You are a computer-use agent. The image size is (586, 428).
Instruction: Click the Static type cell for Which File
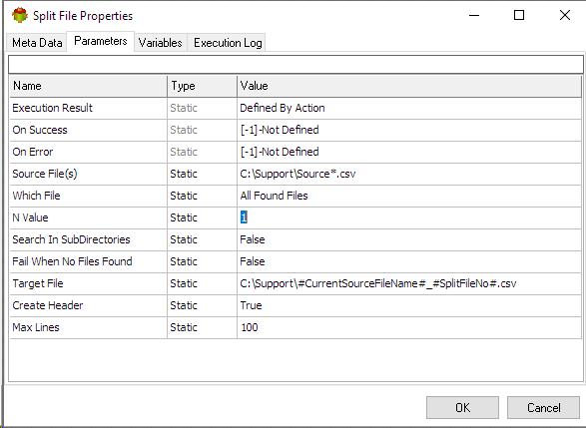[x=203, y=196]
